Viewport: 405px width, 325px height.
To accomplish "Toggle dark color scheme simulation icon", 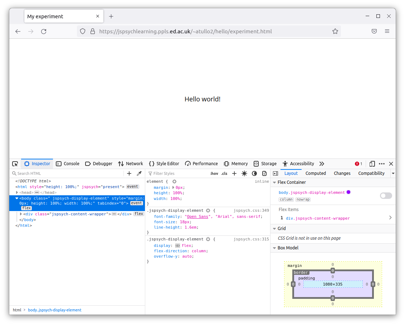I will pos(254,173).
